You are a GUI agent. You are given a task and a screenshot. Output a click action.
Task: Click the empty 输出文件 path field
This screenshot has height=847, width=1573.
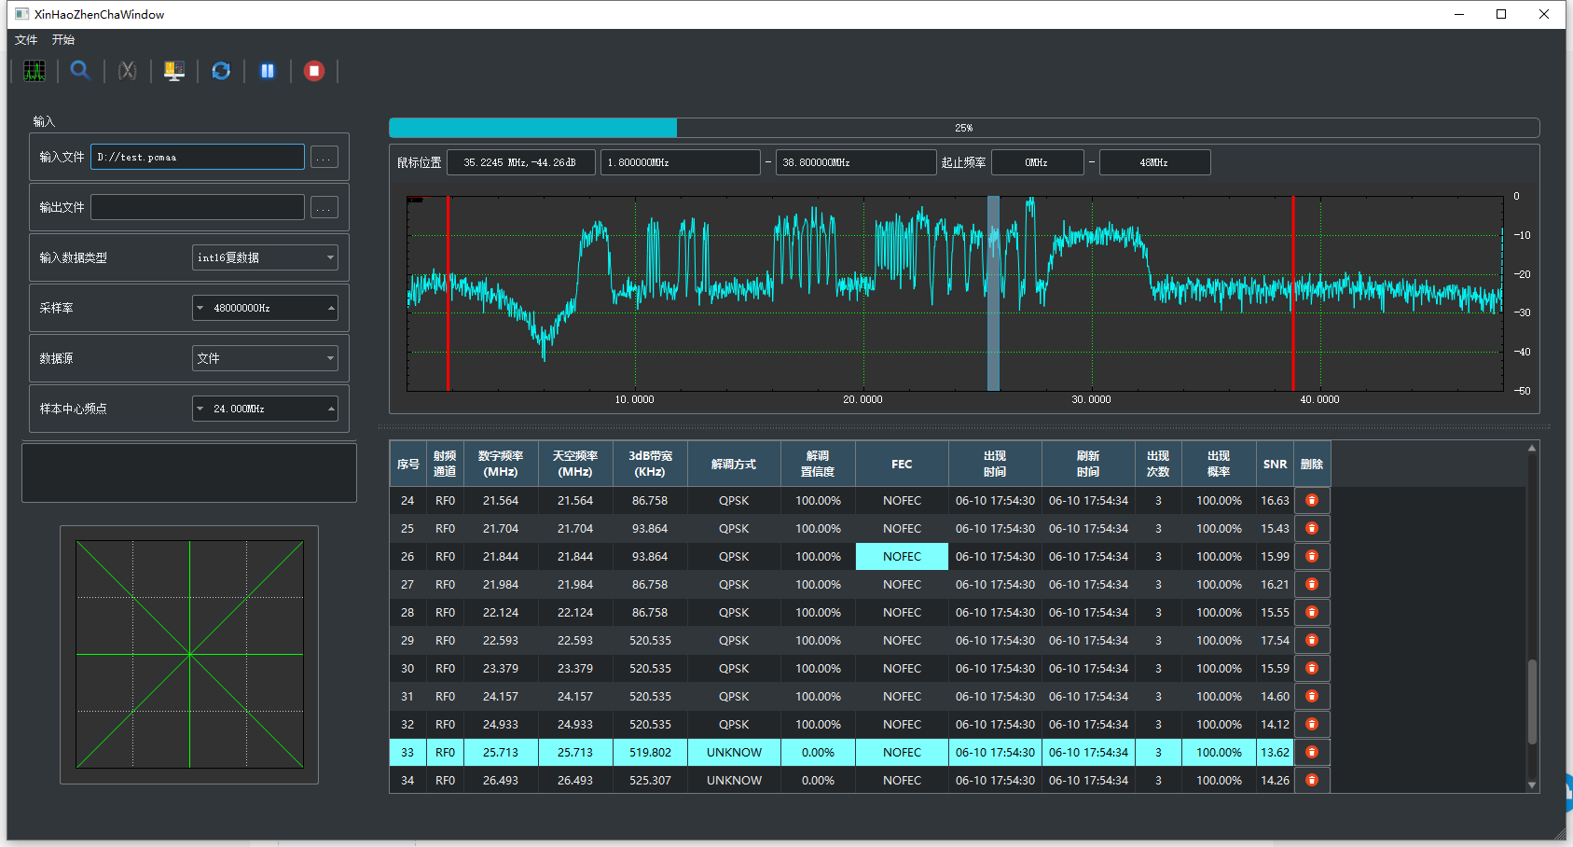click(x=198, y=207)
